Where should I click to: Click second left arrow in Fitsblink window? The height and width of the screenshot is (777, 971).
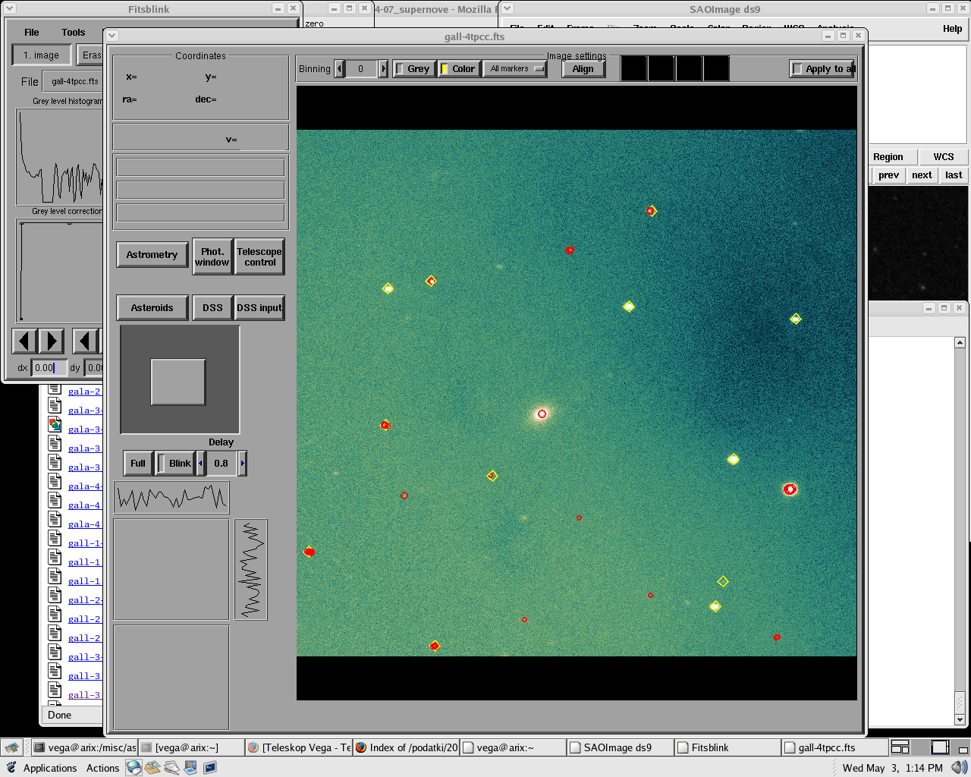(85, 341)
